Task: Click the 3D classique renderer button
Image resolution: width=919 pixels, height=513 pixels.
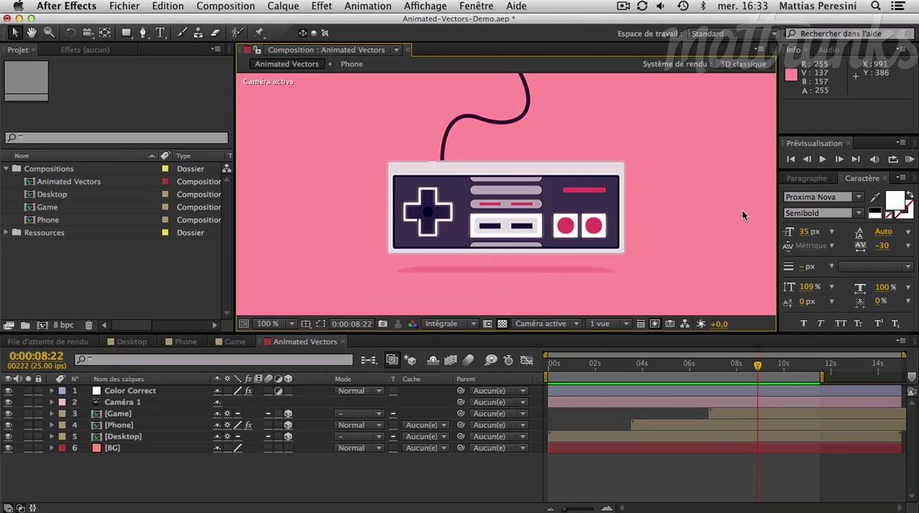Action: (x=743, y=64)
